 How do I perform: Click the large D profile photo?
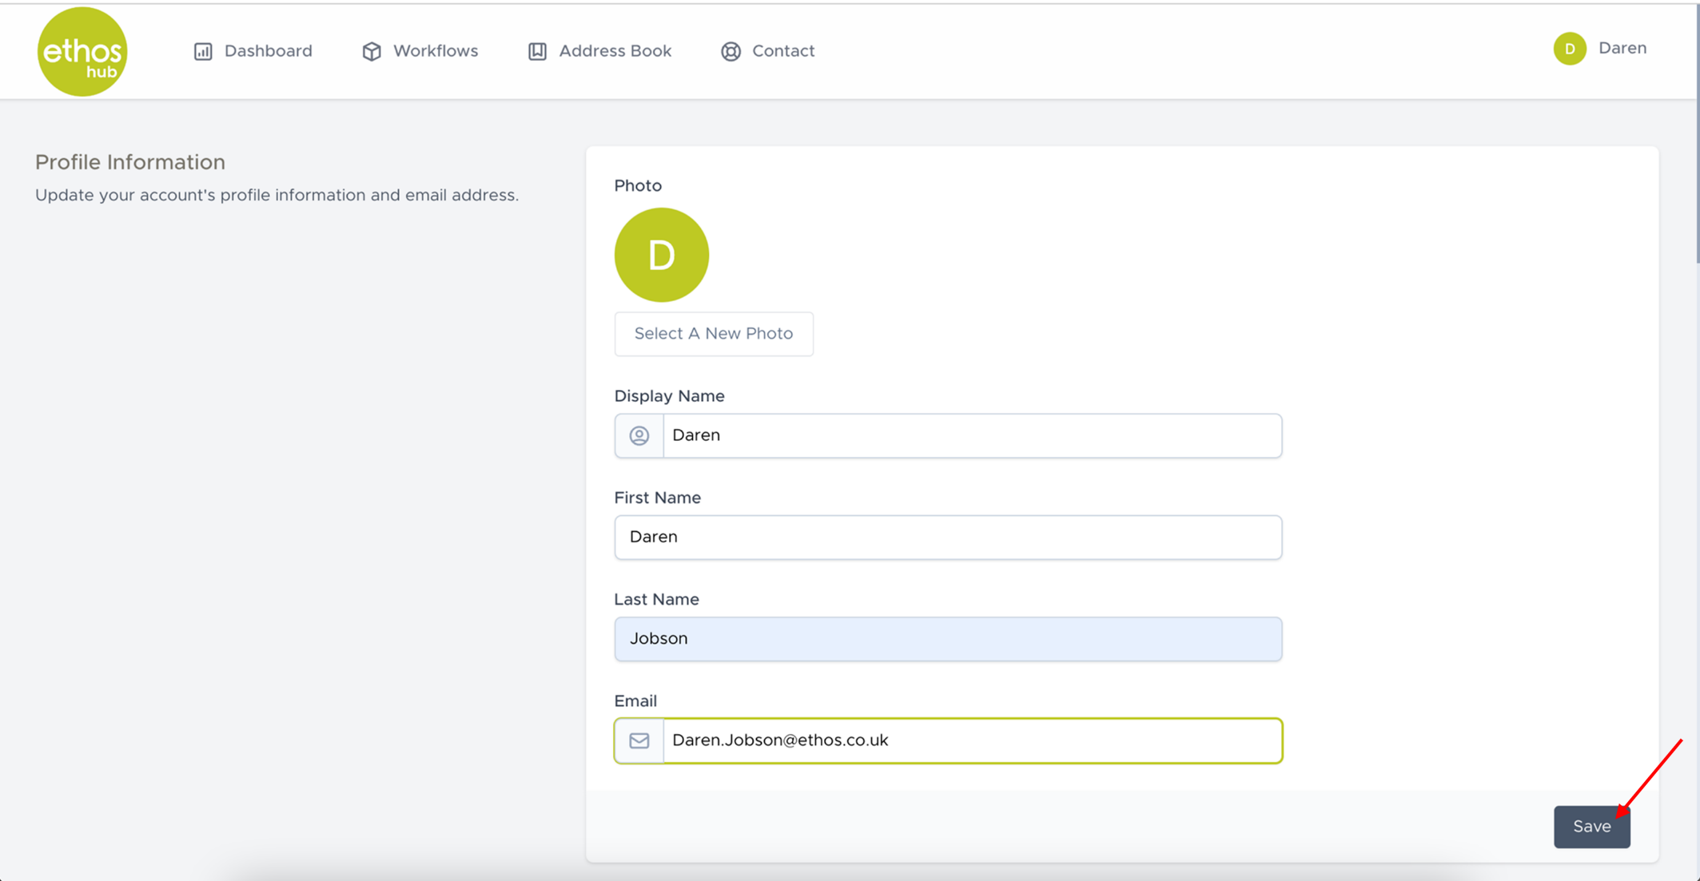tap(661, 255)
